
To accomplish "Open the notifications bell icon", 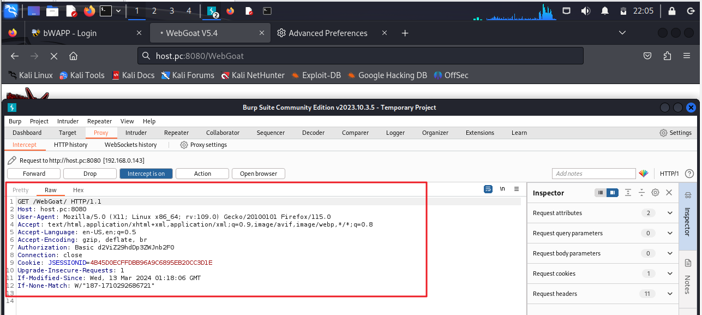I will tap(605, 10).
